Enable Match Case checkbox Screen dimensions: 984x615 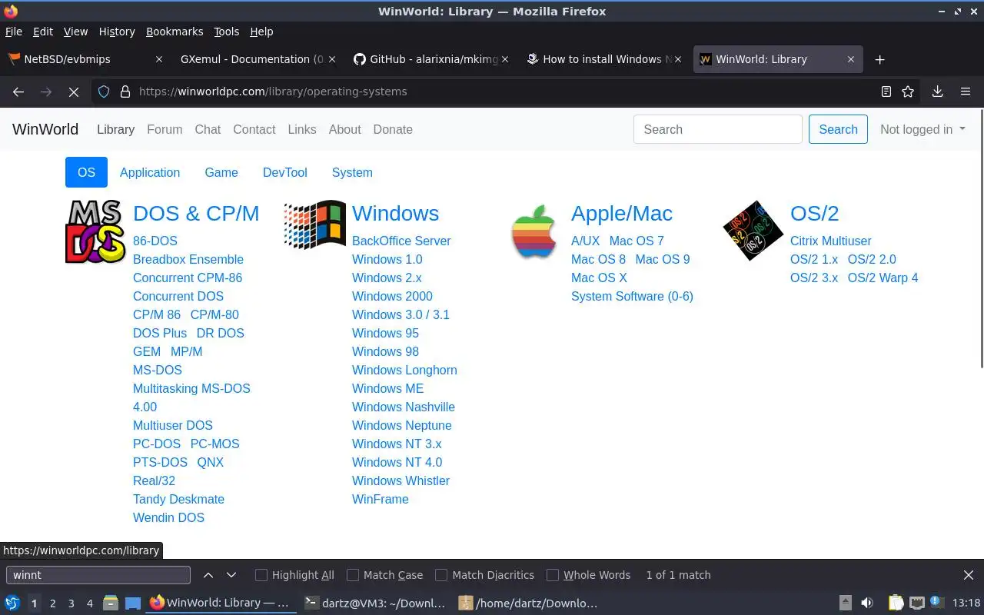tap(353, 575)
